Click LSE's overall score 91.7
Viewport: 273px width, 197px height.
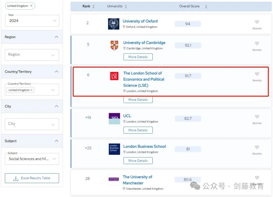pos(188,76)
